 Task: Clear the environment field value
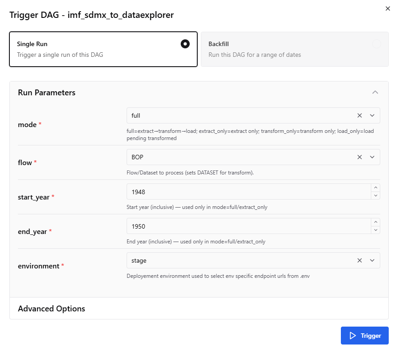pos(359,260)
